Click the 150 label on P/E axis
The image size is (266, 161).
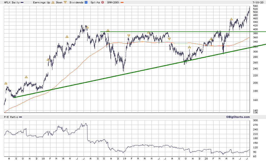(255, 143)
